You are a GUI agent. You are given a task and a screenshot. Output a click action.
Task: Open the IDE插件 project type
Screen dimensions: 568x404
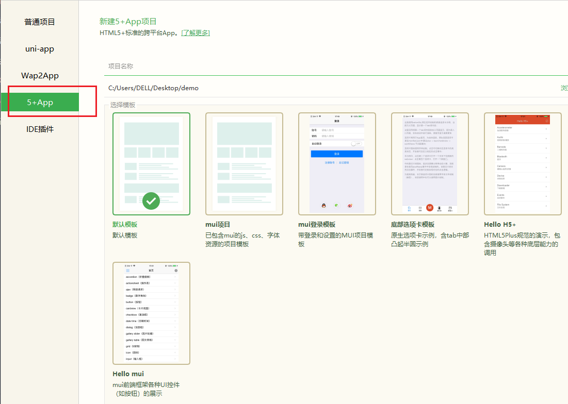[40, 129]
